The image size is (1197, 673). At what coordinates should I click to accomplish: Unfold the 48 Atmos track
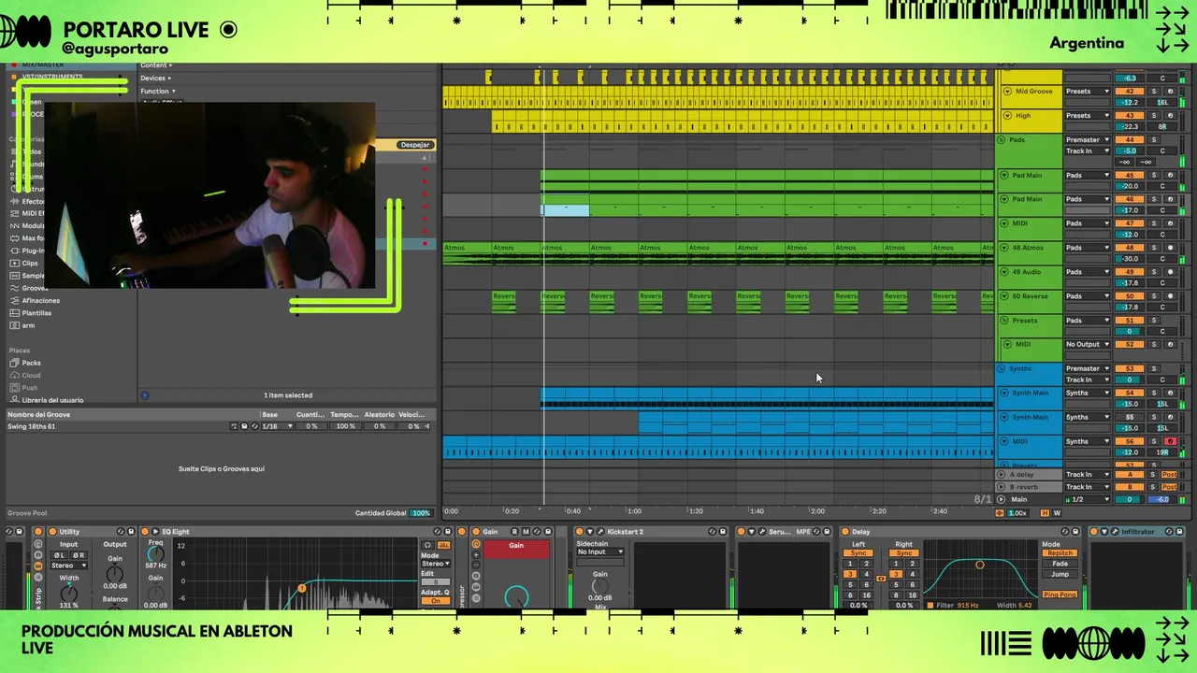[1003, 247]
